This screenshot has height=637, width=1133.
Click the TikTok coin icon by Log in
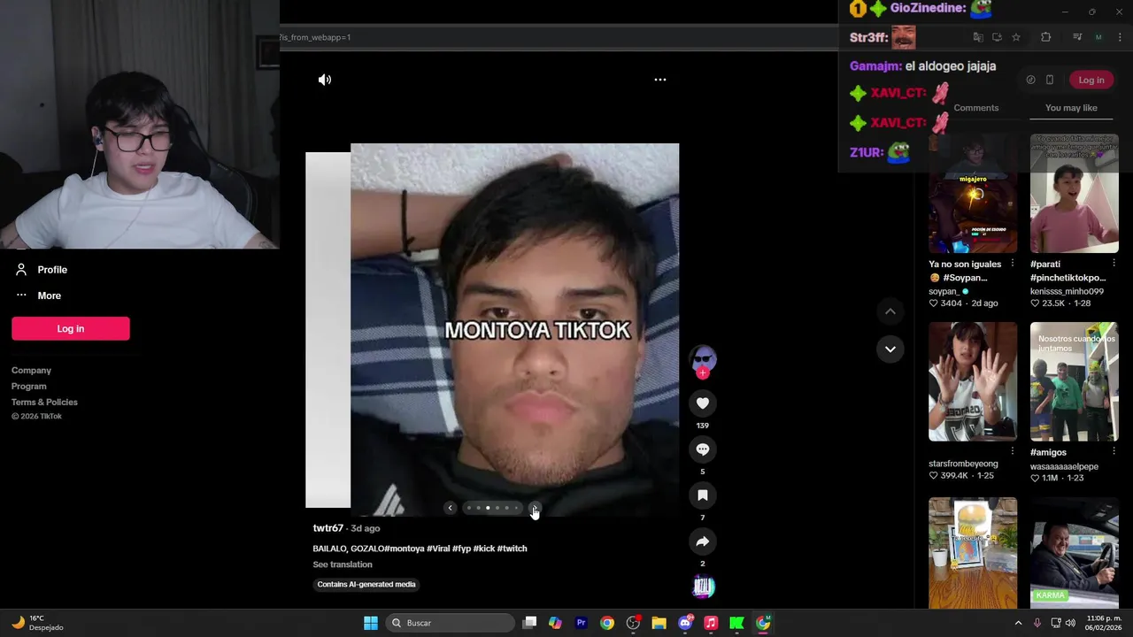coord(1030,80)
